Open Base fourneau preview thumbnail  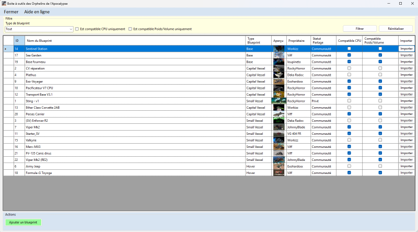pyautogui.click(x=279, y=62)
